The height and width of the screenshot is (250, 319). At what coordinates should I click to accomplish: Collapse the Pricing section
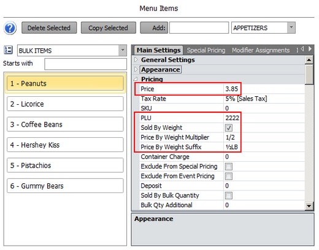point(136,79)
